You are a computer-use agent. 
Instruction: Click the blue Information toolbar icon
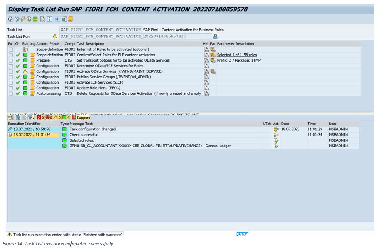(x=50, y=19)
